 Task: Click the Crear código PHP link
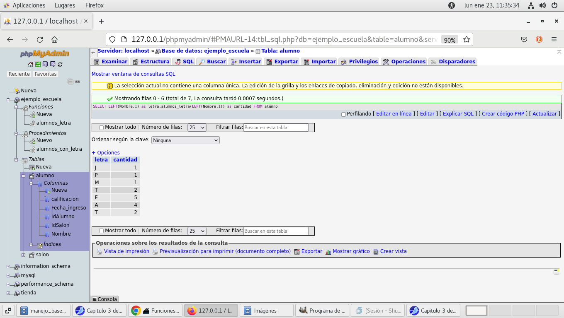click(503, 114)
